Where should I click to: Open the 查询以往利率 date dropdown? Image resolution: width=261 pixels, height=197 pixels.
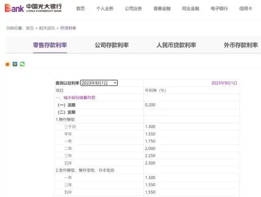[x=99, y=83]
